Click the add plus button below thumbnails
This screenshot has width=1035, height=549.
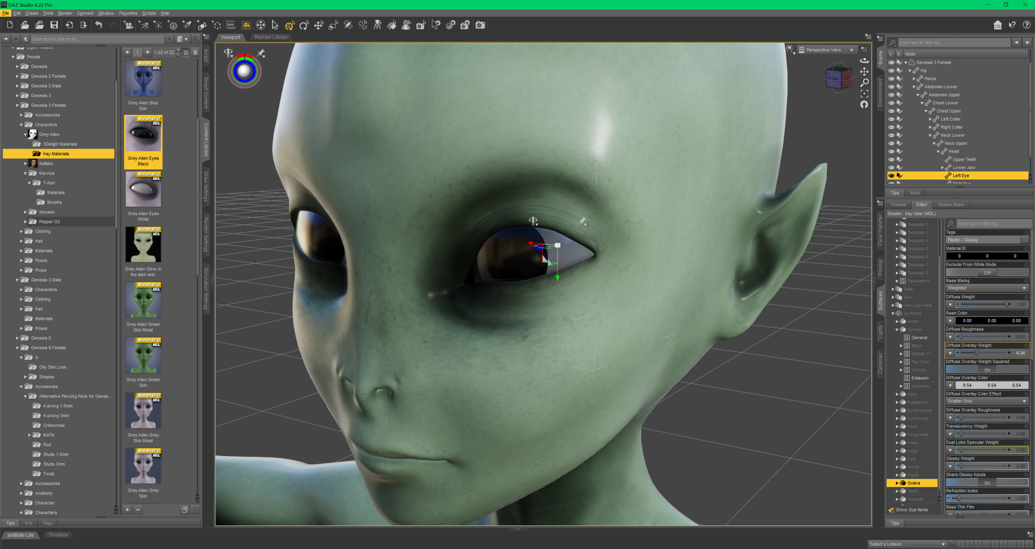[x=127, y=510]
